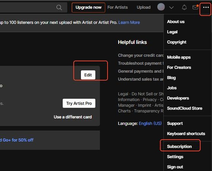Open the notifications bell
The image size is (212, 171).
point(184,7)
